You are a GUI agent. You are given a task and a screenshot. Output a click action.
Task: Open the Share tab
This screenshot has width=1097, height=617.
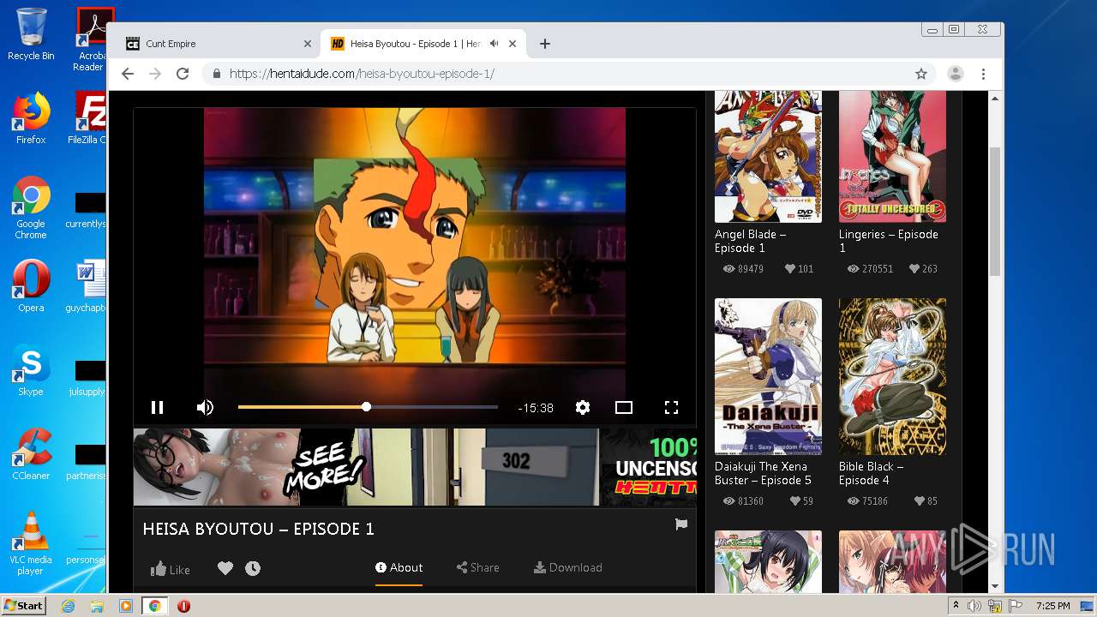[x=477, y=567]
